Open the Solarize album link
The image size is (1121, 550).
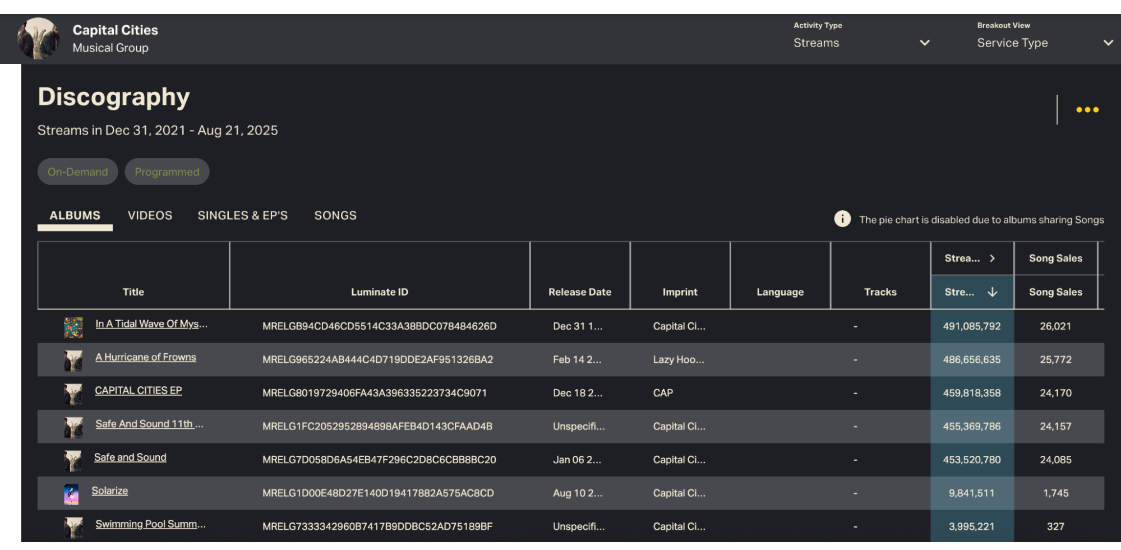tap(110, 491)
